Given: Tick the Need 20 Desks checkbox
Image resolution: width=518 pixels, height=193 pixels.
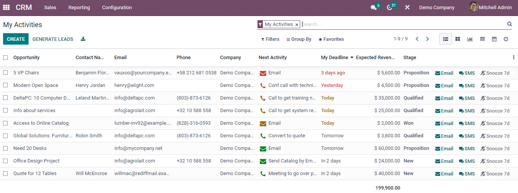Looking at the screenshot, I should point(5,148).
